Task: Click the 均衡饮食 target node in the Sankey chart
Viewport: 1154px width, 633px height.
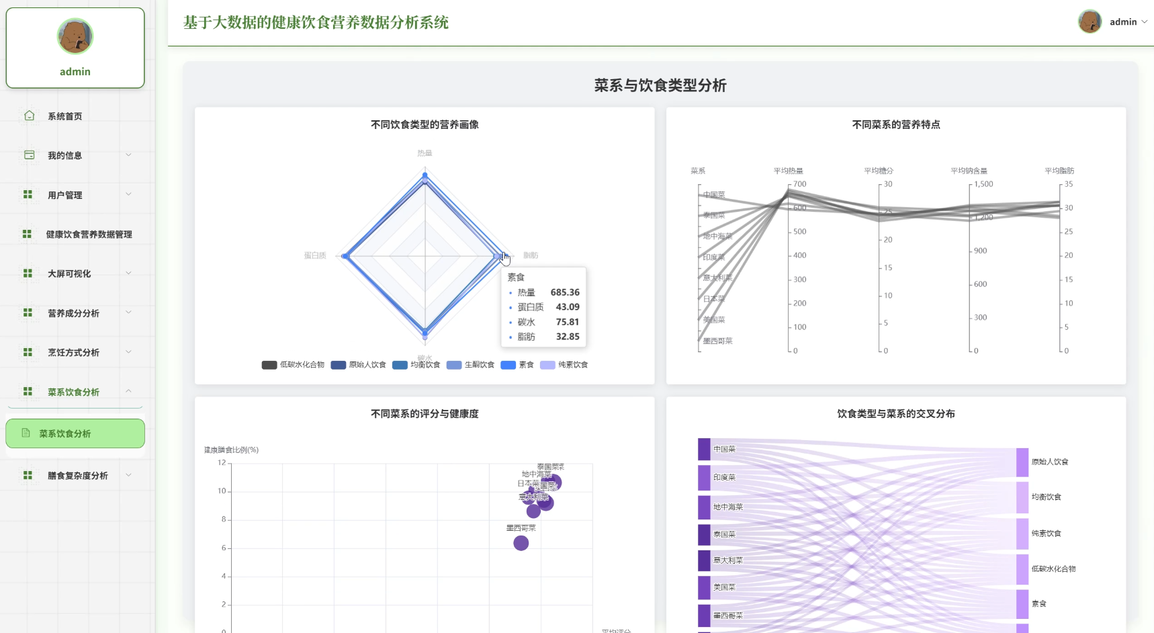Action: coord(1022,497)
